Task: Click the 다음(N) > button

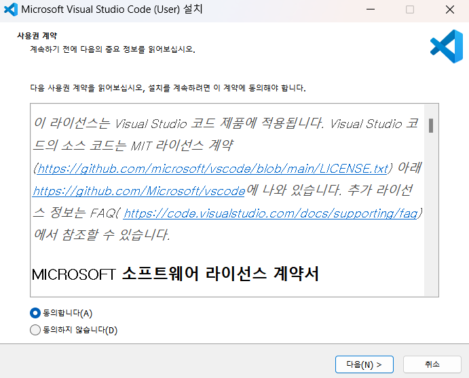Action: coord(364,364)
